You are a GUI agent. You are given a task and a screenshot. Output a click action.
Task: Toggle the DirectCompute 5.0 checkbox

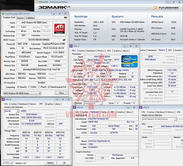tap(49, 87)
